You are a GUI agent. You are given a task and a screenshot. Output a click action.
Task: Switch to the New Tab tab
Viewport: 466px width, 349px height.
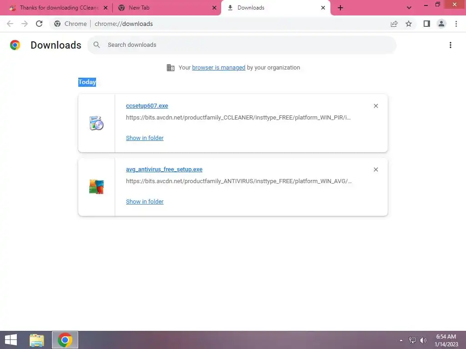[167, 8]
